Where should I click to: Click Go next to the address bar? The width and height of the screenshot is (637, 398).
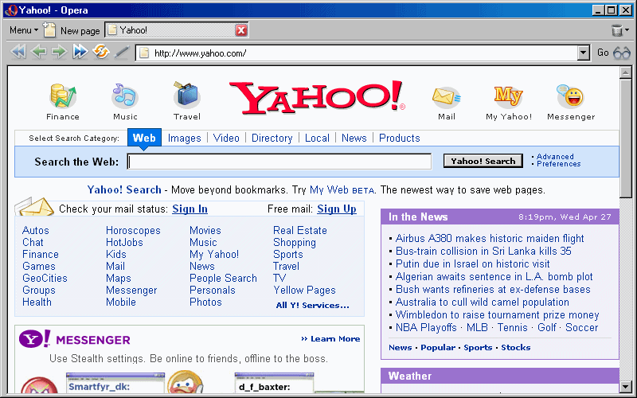coord(603,53)
